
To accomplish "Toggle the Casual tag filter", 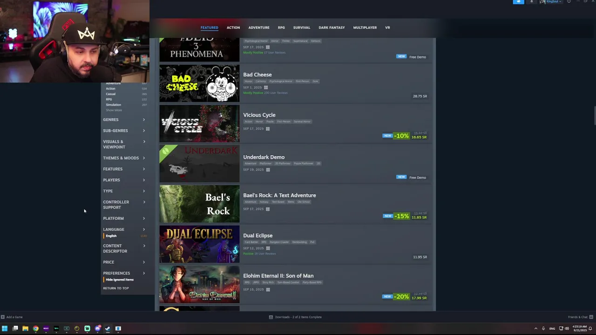I will tap(110, 94).
